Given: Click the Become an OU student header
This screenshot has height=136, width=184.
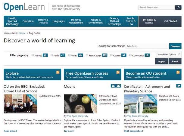Looking at the screenshot, I should [153, 75].
